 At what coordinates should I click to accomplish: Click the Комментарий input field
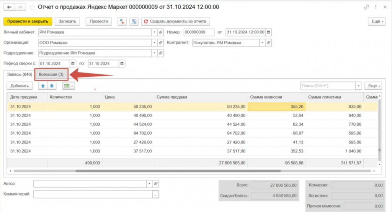click(93, 194)
